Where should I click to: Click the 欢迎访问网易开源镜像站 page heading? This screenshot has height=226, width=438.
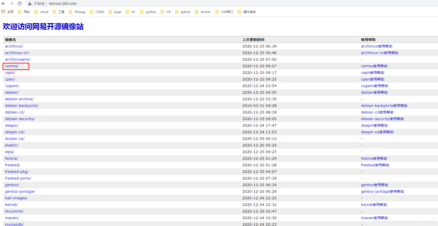tap(43, 26)
